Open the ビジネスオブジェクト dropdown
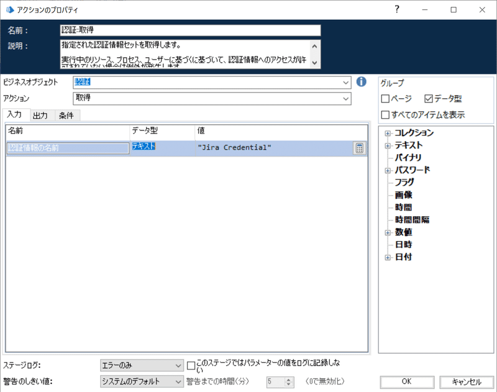 (x=345, y=83)
